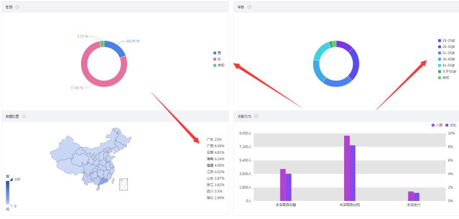Screen dimensions: 459x219
Task: Click the highlighted Guangdong province on map
Action: 102,183
